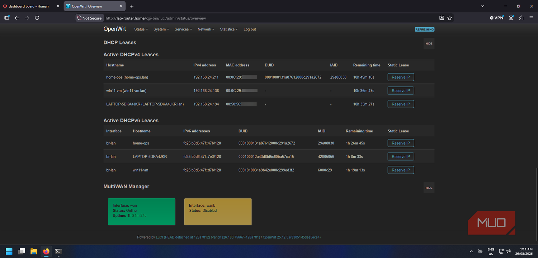The height and width of the screenshot is (258, 538).
Task: Select the green wan interface card
Action: click(x=142, y=212)
